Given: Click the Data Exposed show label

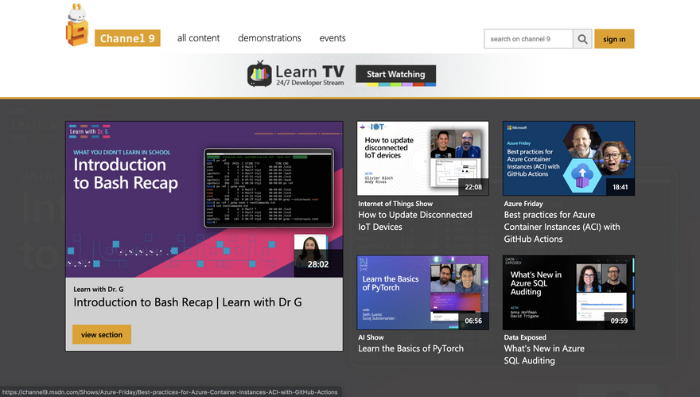Looking at the screenshot, I should pyautogui.click(x=525, y=337).
